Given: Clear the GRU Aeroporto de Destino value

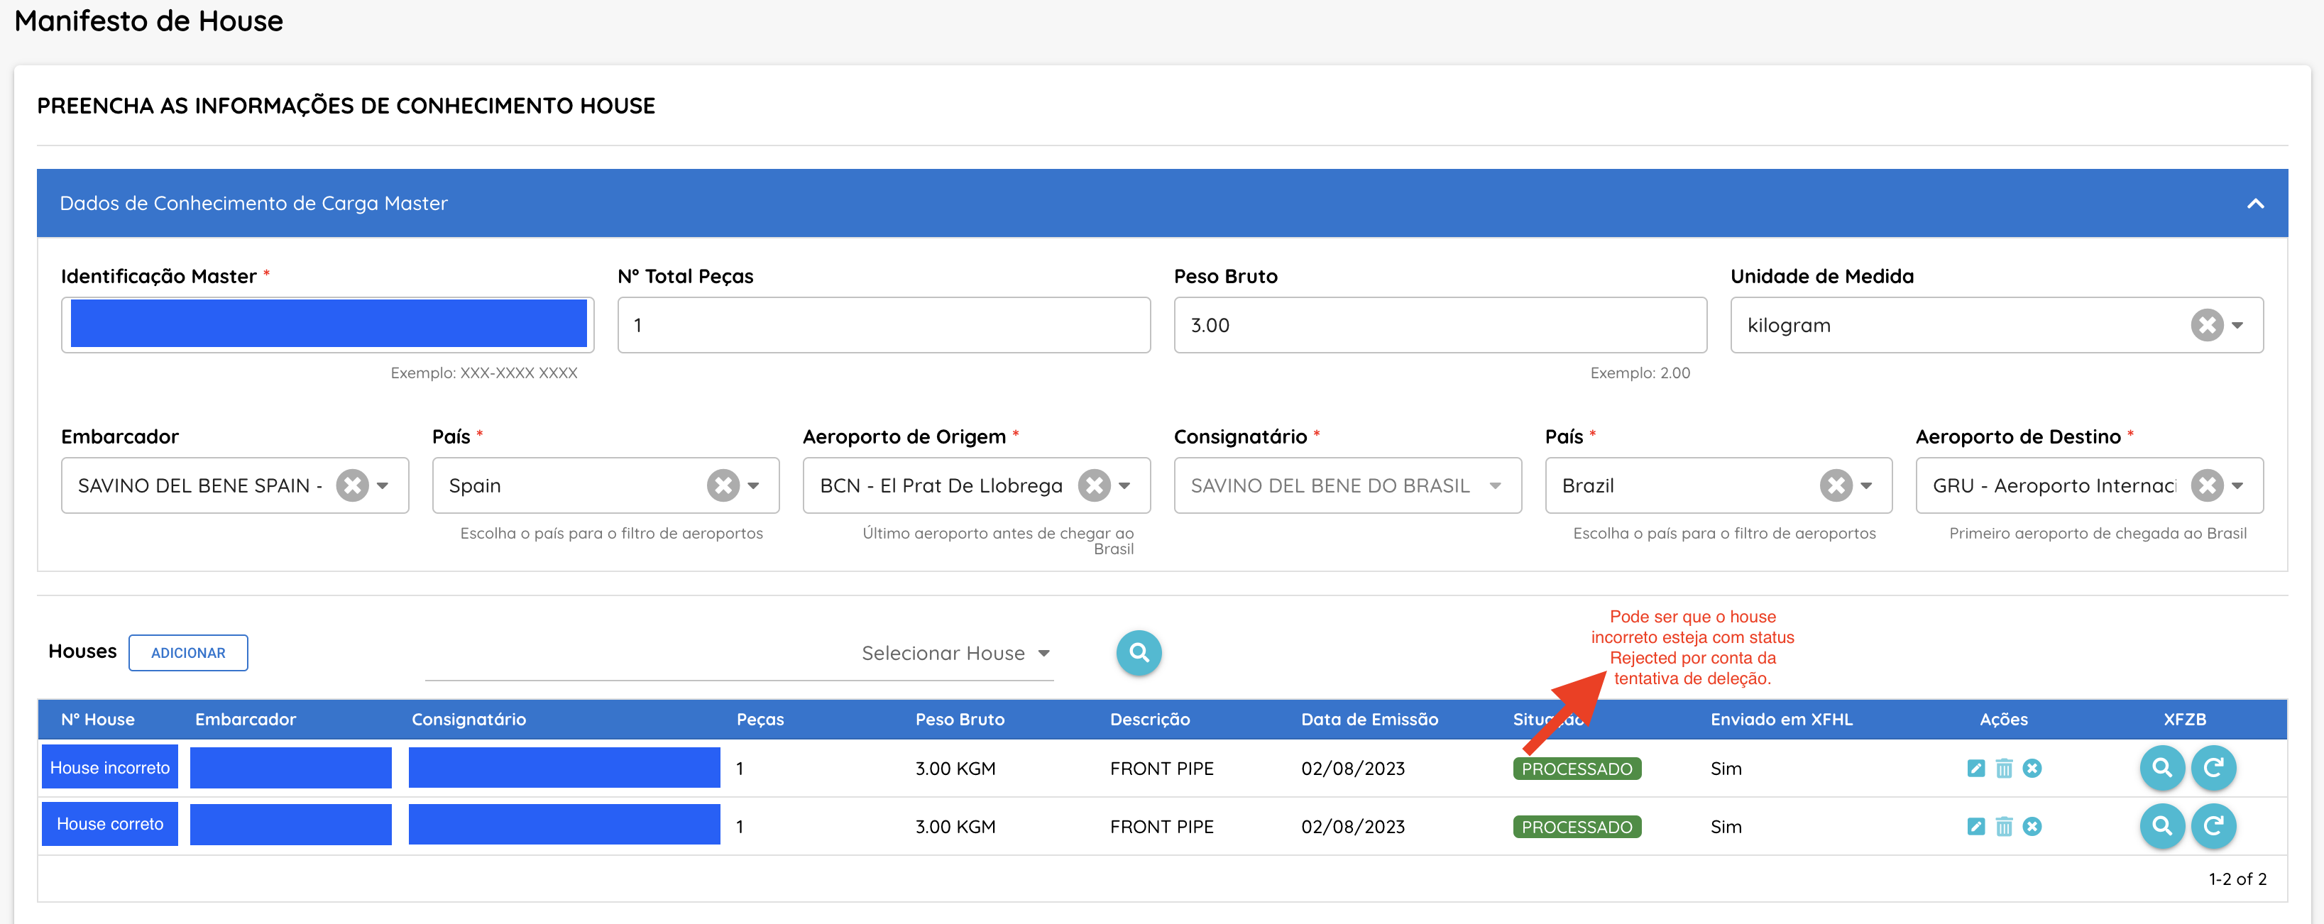Looking at the screenshot, I should pyautogui.click(x=2207, y=485).
